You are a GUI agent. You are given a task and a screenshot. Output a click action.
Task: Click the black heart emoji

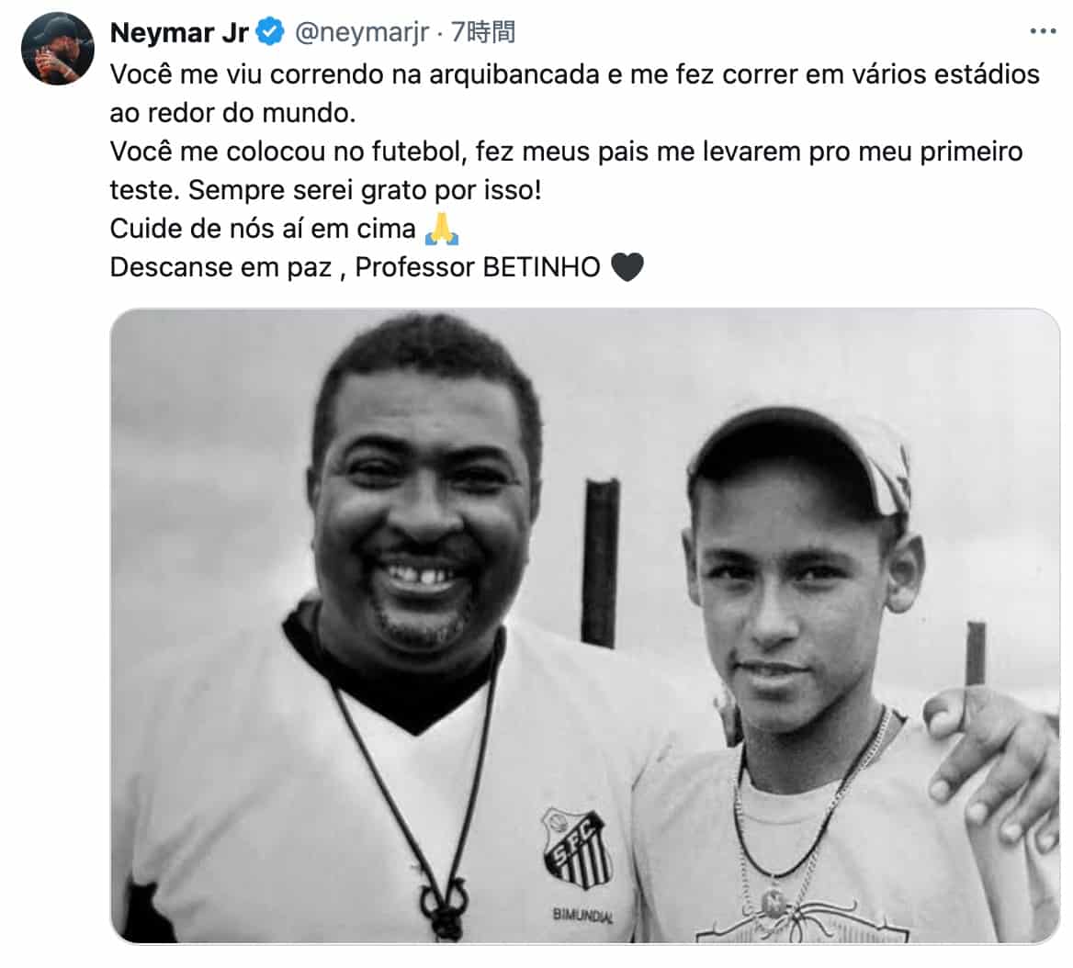(x=627, y=267)
